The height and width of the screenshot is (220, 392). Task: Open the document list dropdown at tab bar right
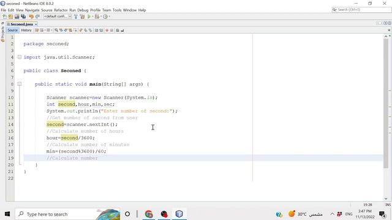(x=385, y=23)
